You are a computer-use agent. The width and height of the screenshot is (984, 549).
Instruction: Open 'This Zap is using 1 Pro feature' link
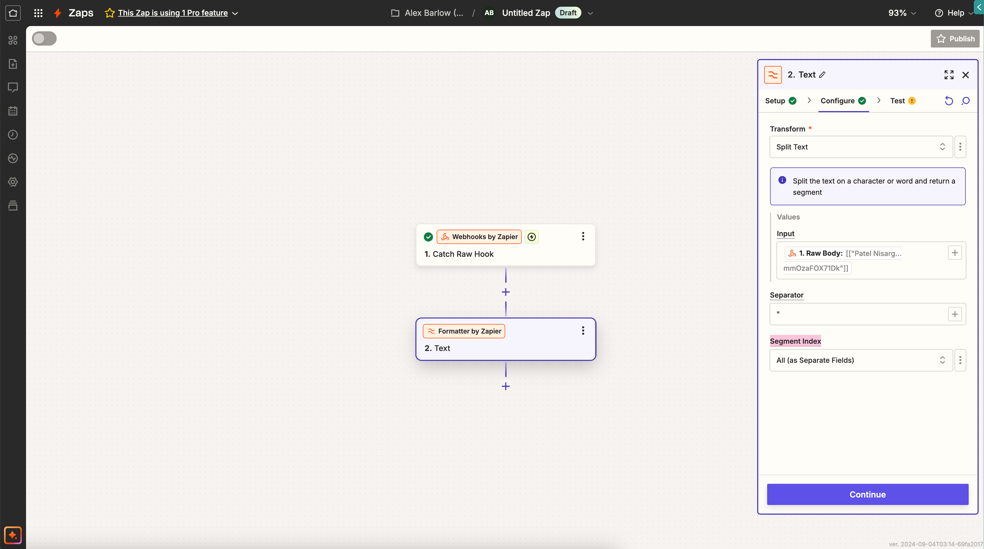click(x=173, y=13)
